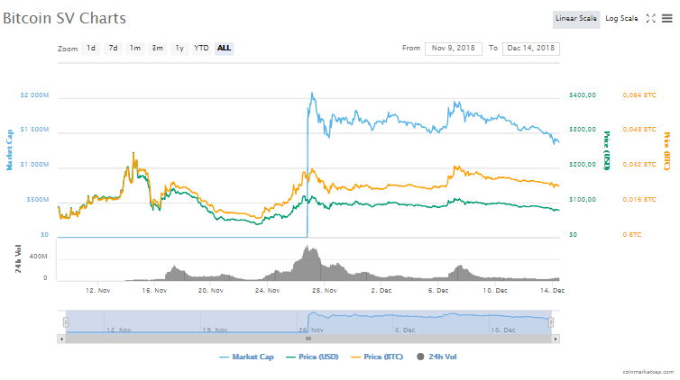Switch to Linear Scale
680x380 pixels.
576,19
